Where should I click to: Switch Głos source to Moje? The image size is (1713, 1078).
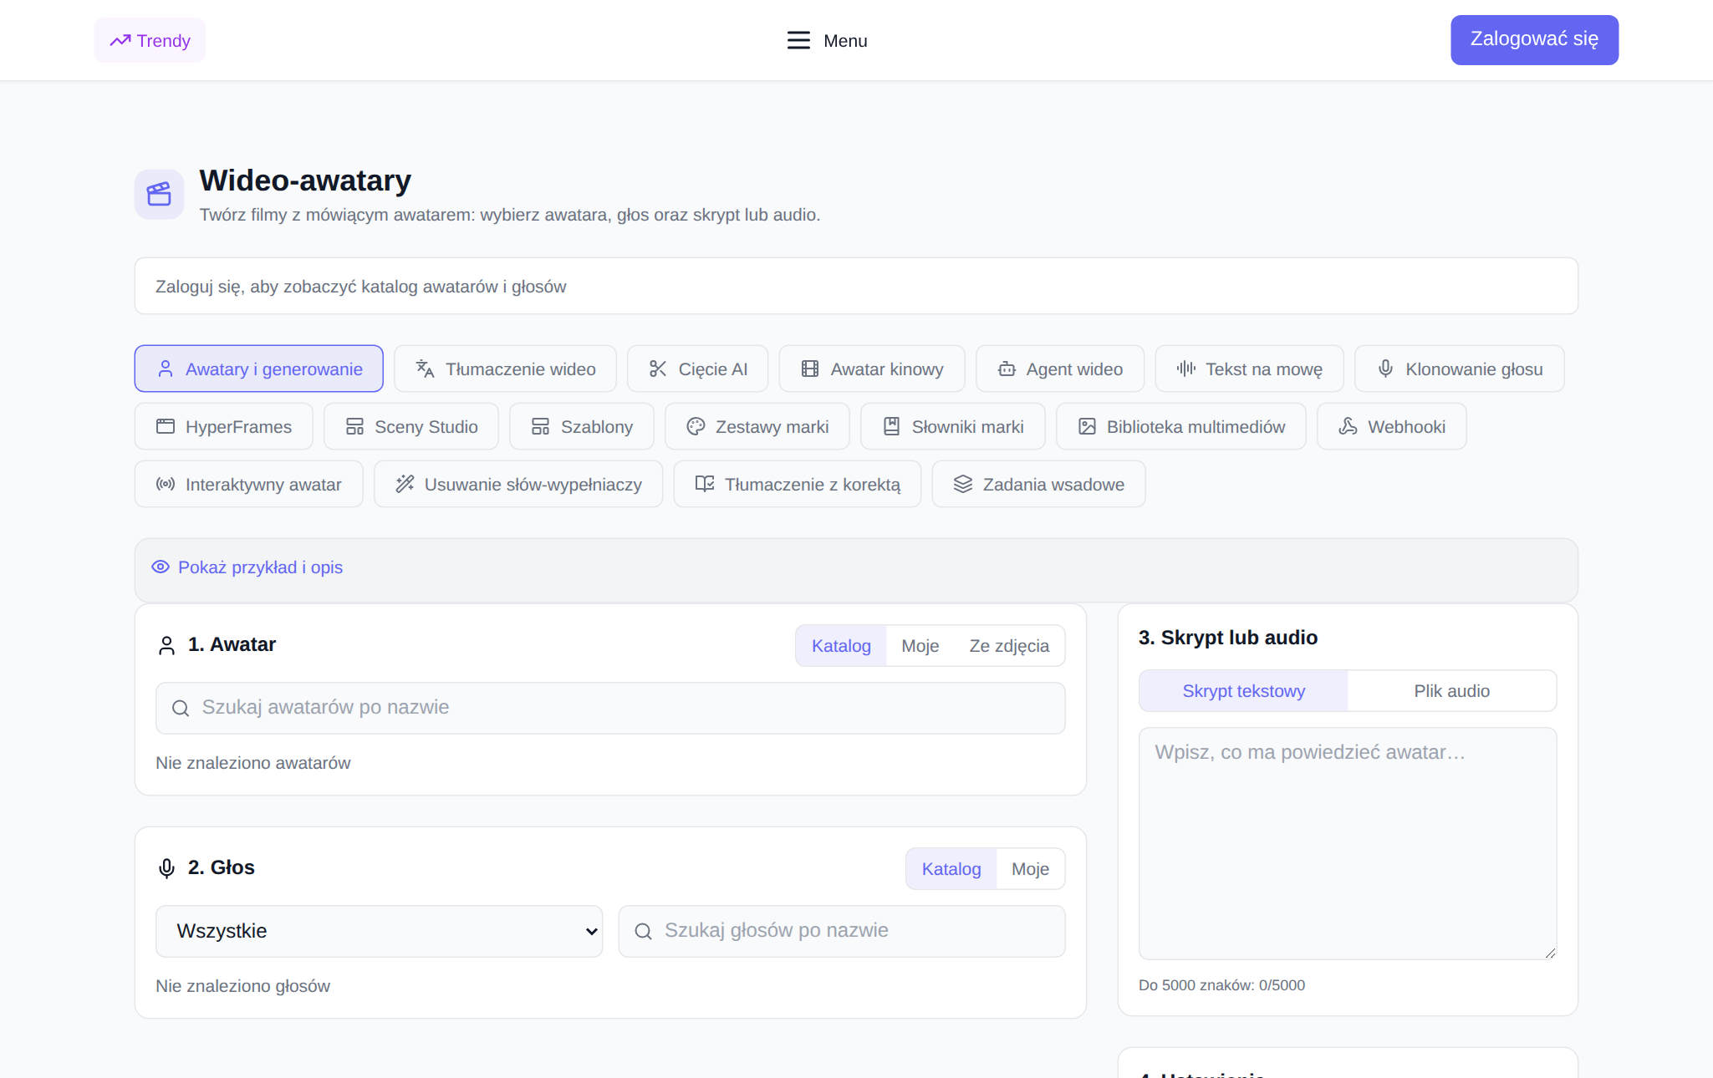(x=1030, y=868)
